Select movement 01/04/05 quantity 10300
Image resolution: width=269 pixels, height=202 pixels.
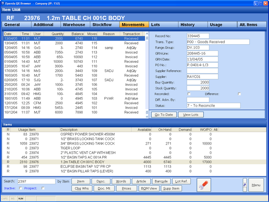pos(74,62)
